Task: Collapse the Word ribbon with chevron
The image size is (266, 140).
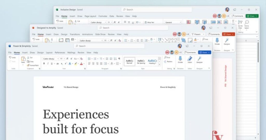Action: (209, 68)
